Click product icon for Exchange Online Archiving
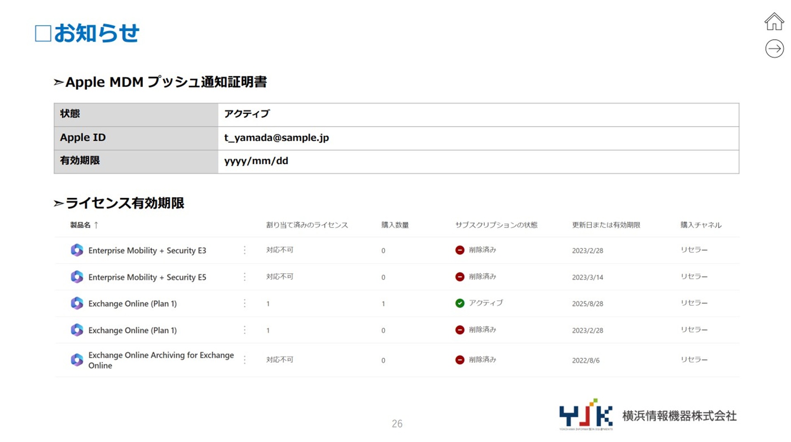Screen dimensions: 791x442 77,360
